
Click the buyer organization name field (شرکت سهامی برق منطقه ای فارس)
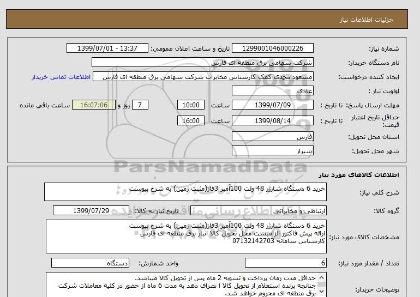click(x=202, y=62)
